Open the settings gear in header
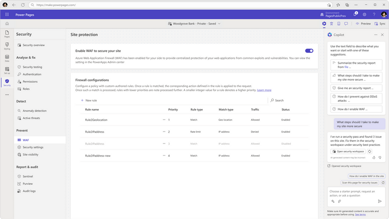Image resolution: width=389 pixels, height=219 pixels. point(364,14)
